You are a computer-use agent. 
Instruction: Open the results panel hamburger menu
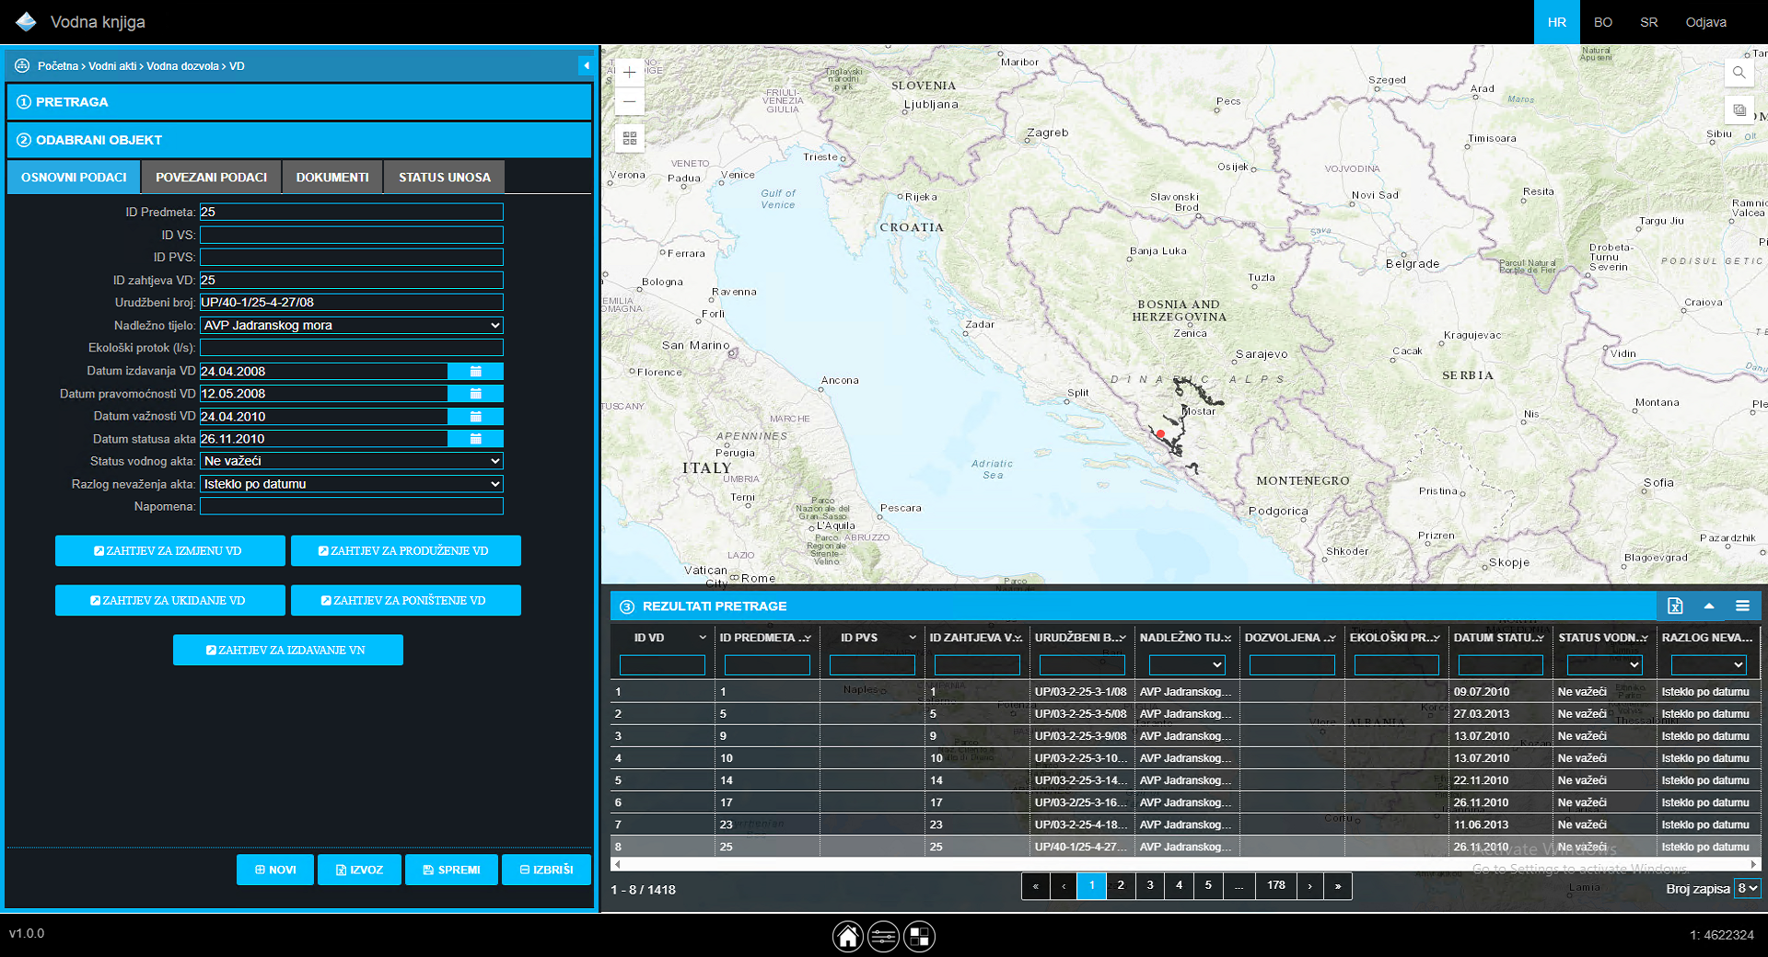1742,605
